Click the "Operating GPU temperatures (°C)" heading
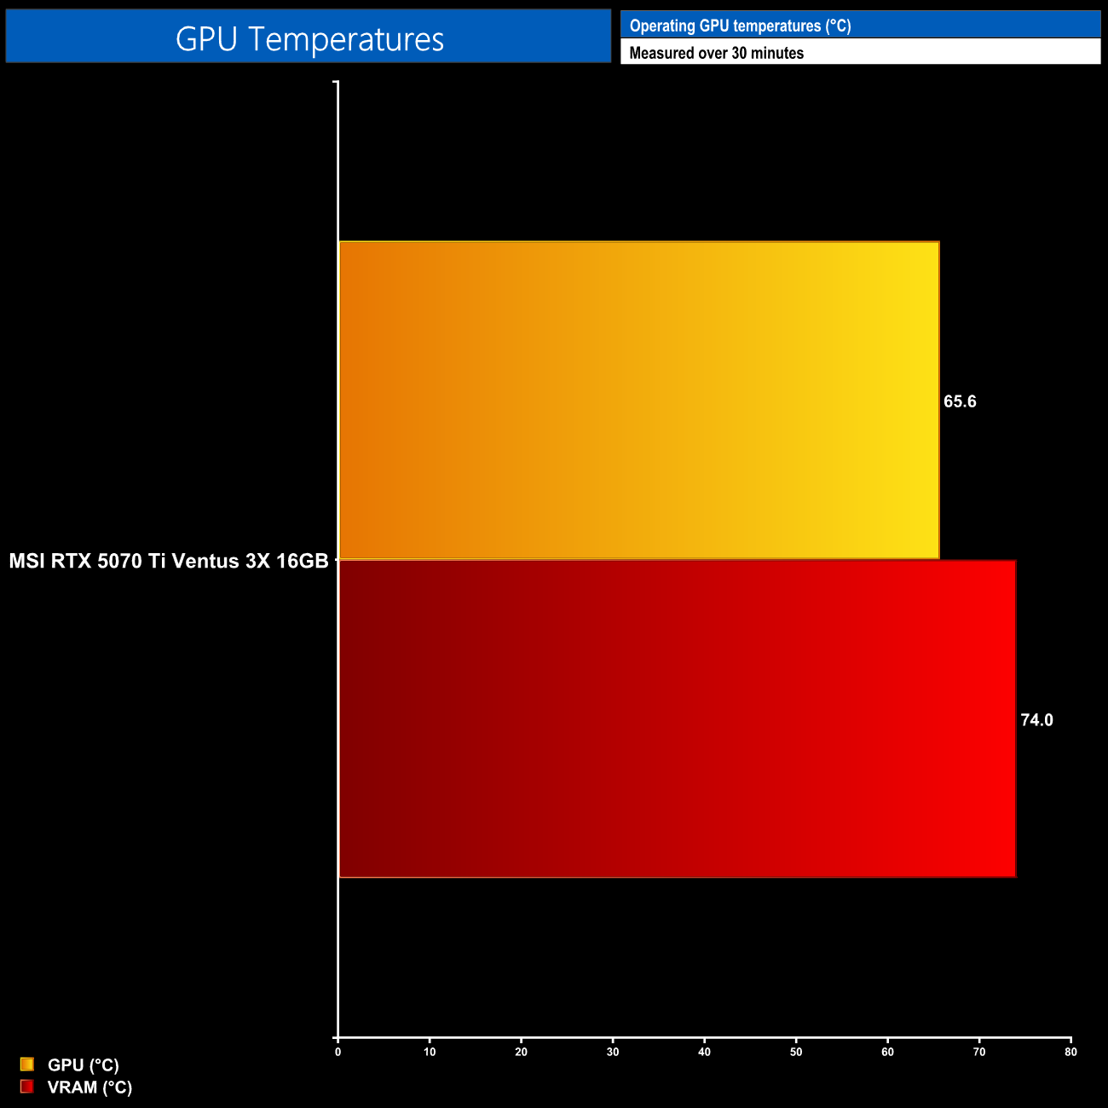1108x1108 pixels. (x=740, y=26)
